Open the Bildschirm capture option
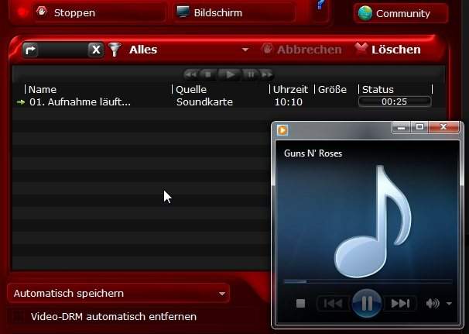 [x=234, y=12]
